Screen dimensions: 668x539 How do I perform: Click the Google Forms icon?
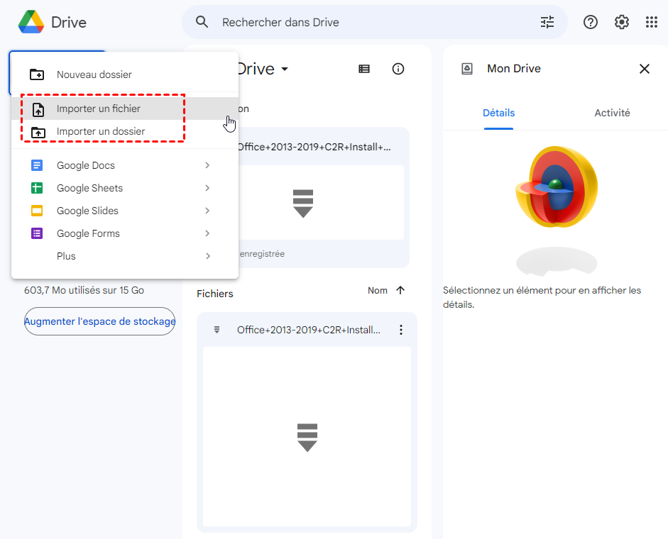[37, 233]
